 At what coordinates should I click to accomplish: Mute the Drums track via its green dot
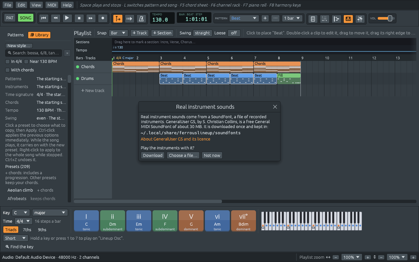tap(78, 79)
